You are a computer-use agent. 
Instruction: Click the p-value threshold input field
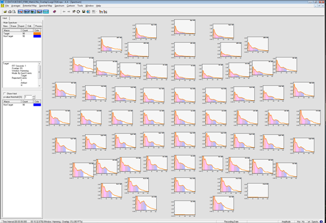[28, 97]
